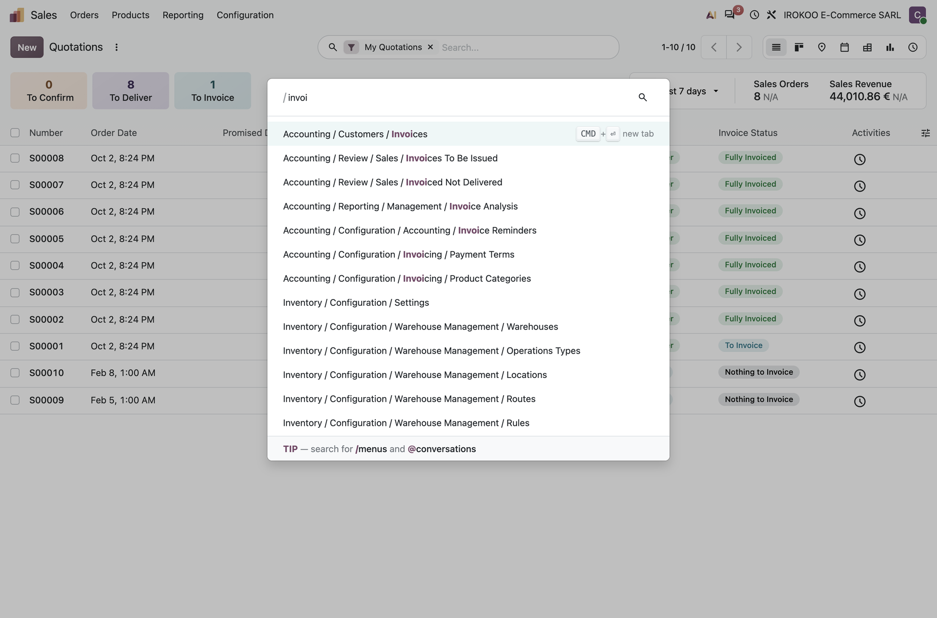Open the user avatar menu

tap(917, 15)
